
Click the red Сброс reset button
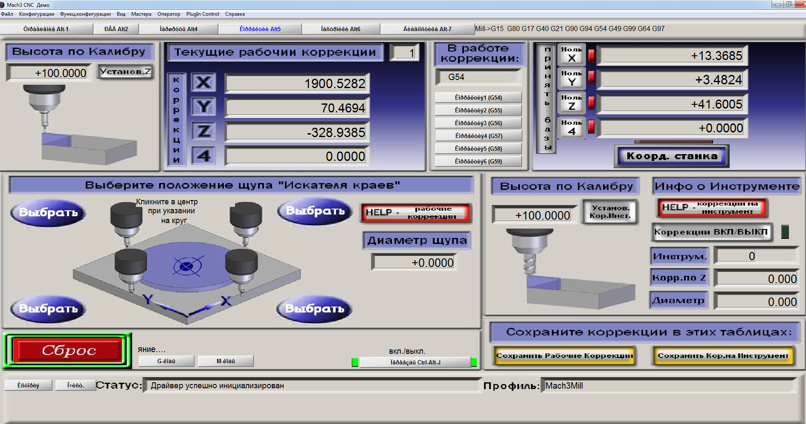(x=68, y=350)
